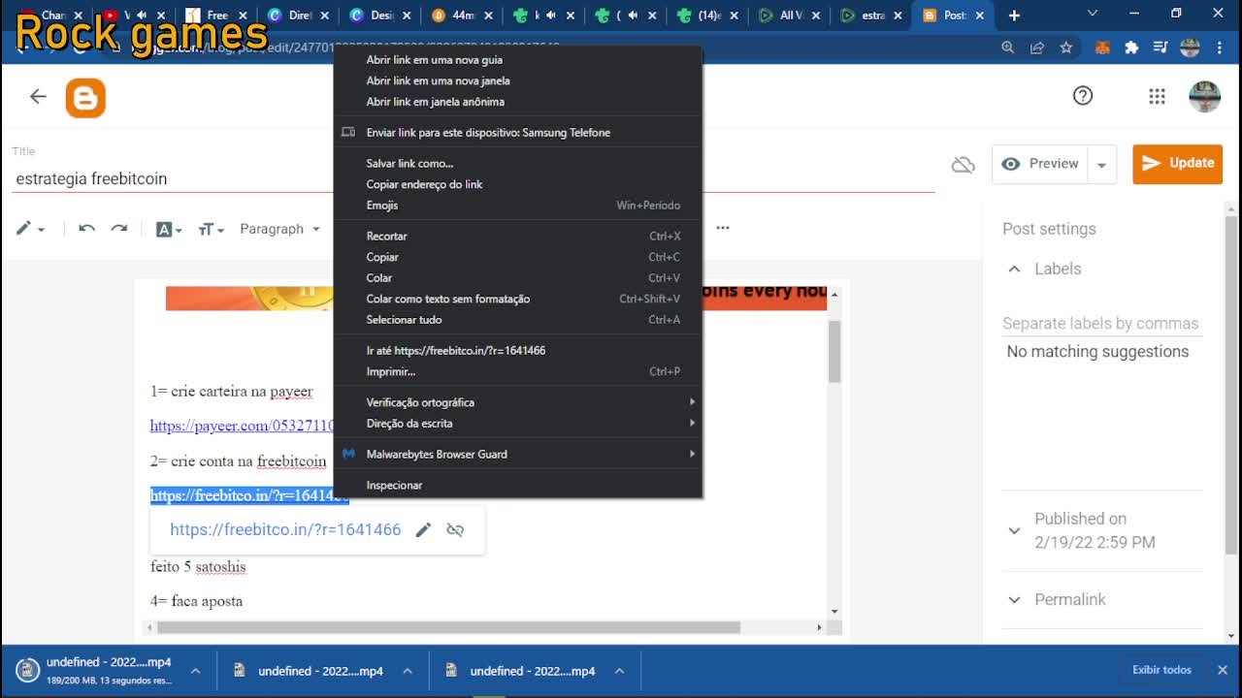Open the Google apps grid icon
The width and height of the screenshot is (1242, 698).
1157,96
